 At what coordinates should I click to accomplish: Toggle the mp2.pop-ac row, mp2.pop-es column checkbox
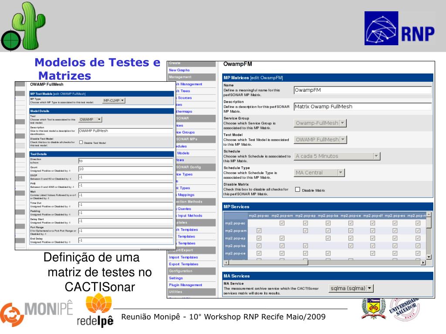(395, 223)
